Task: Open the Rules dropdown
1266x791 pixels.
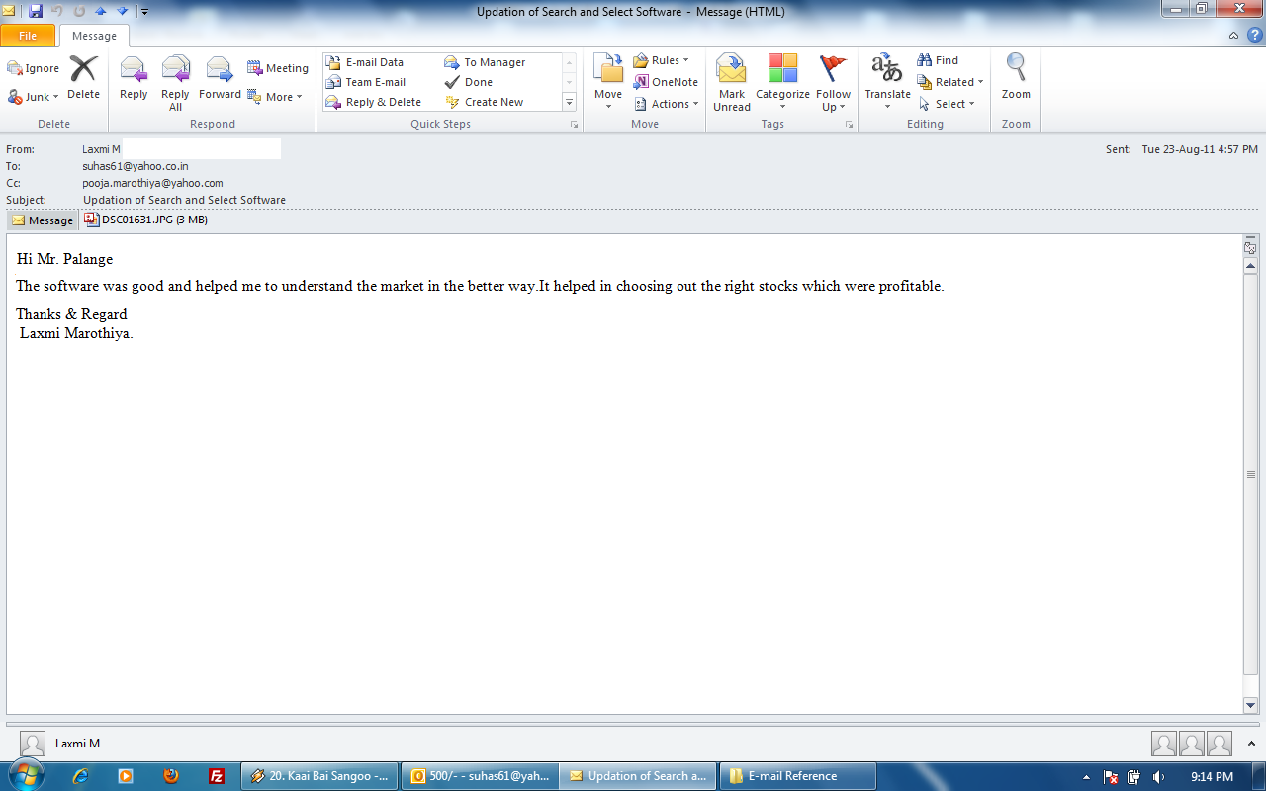Action: click(661, 60)
